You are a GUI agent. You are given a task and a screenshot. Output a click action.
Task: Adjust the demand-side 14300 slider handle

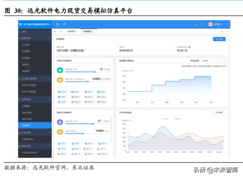pos(83,133)
